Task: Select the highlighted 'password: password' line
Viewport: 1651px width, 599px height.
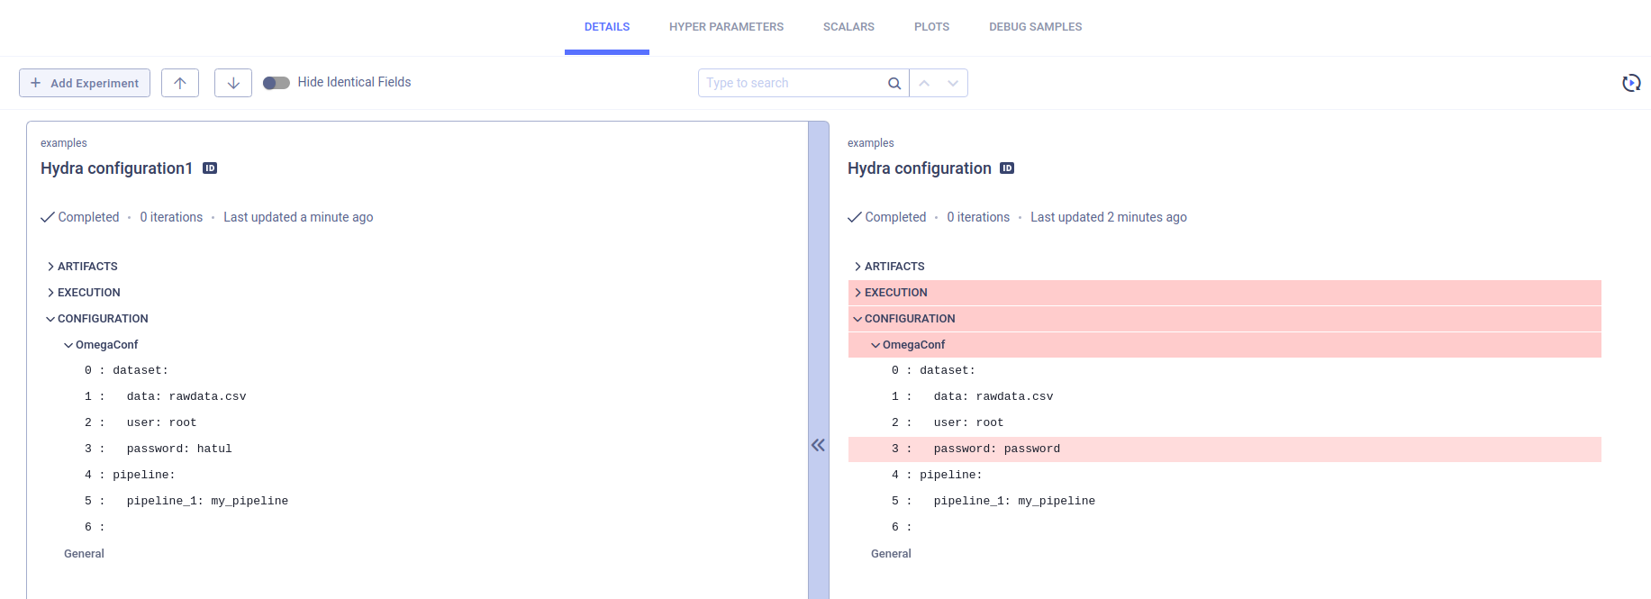Action: click(x=1225, y=449)
